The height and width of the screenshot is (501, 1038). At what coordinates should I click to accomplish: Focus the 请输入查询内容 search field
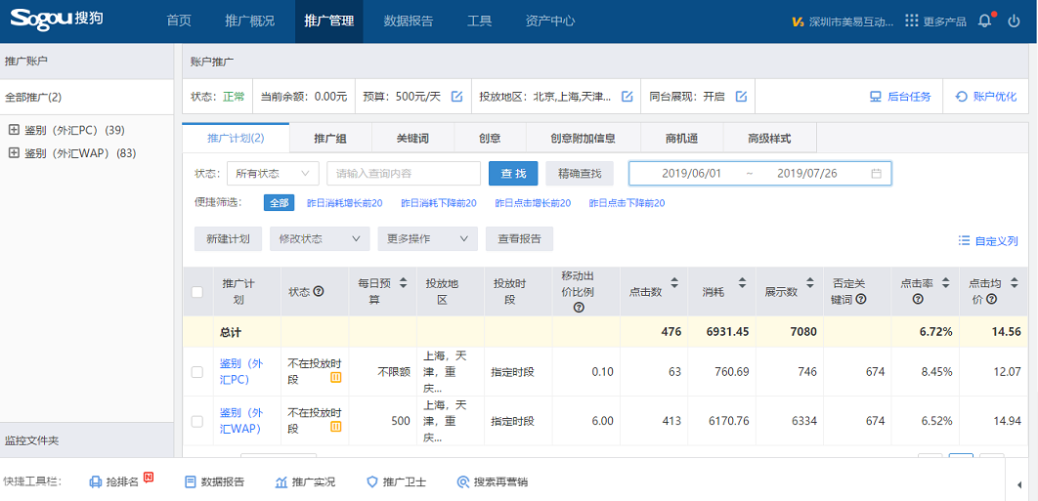(404, 174)
